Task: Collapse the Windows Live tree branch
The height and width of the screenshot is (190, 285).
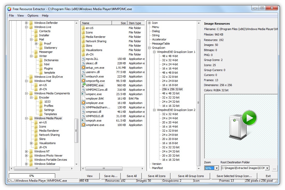Action: pyautogui.click(x=26, y=27)
